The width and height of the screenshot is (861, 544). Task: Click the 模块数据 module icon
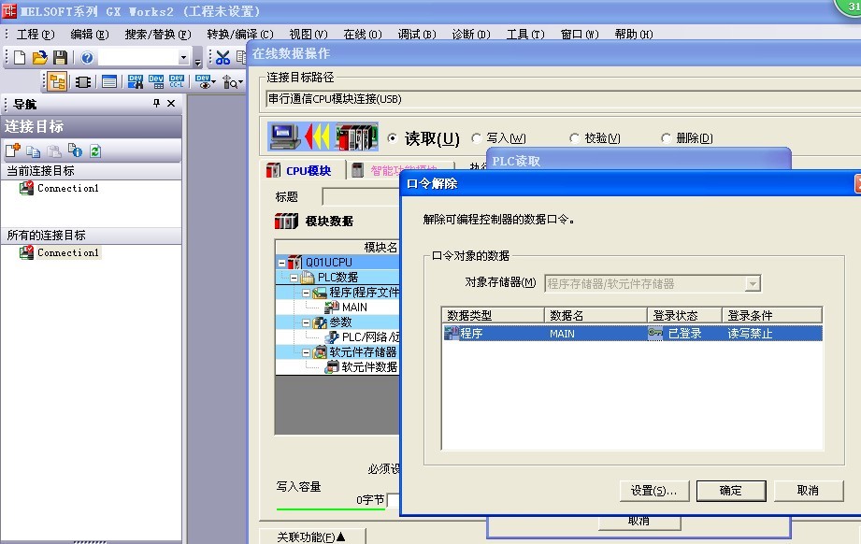pyautogui.click(x=286, y=221)
